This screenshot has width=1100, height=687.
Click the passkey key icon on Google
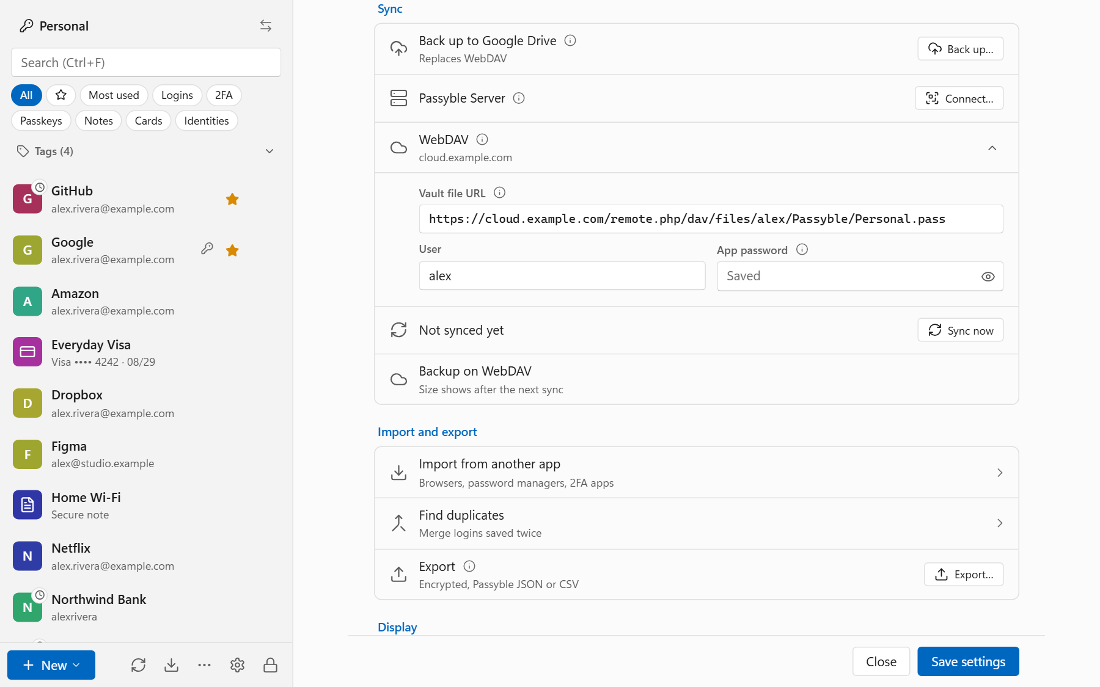click(207, 249)
